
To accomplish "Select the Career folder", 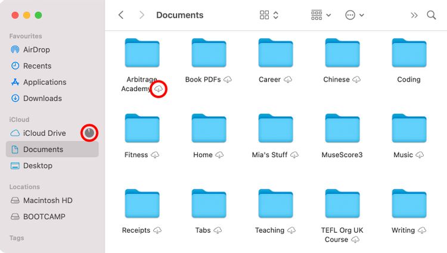I will click(x=275, y=53).
